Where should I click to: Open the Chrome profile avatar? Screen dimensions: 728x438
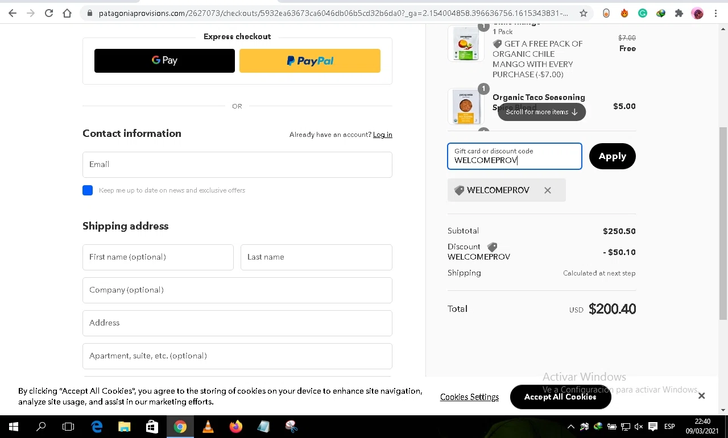pos(697,13)
